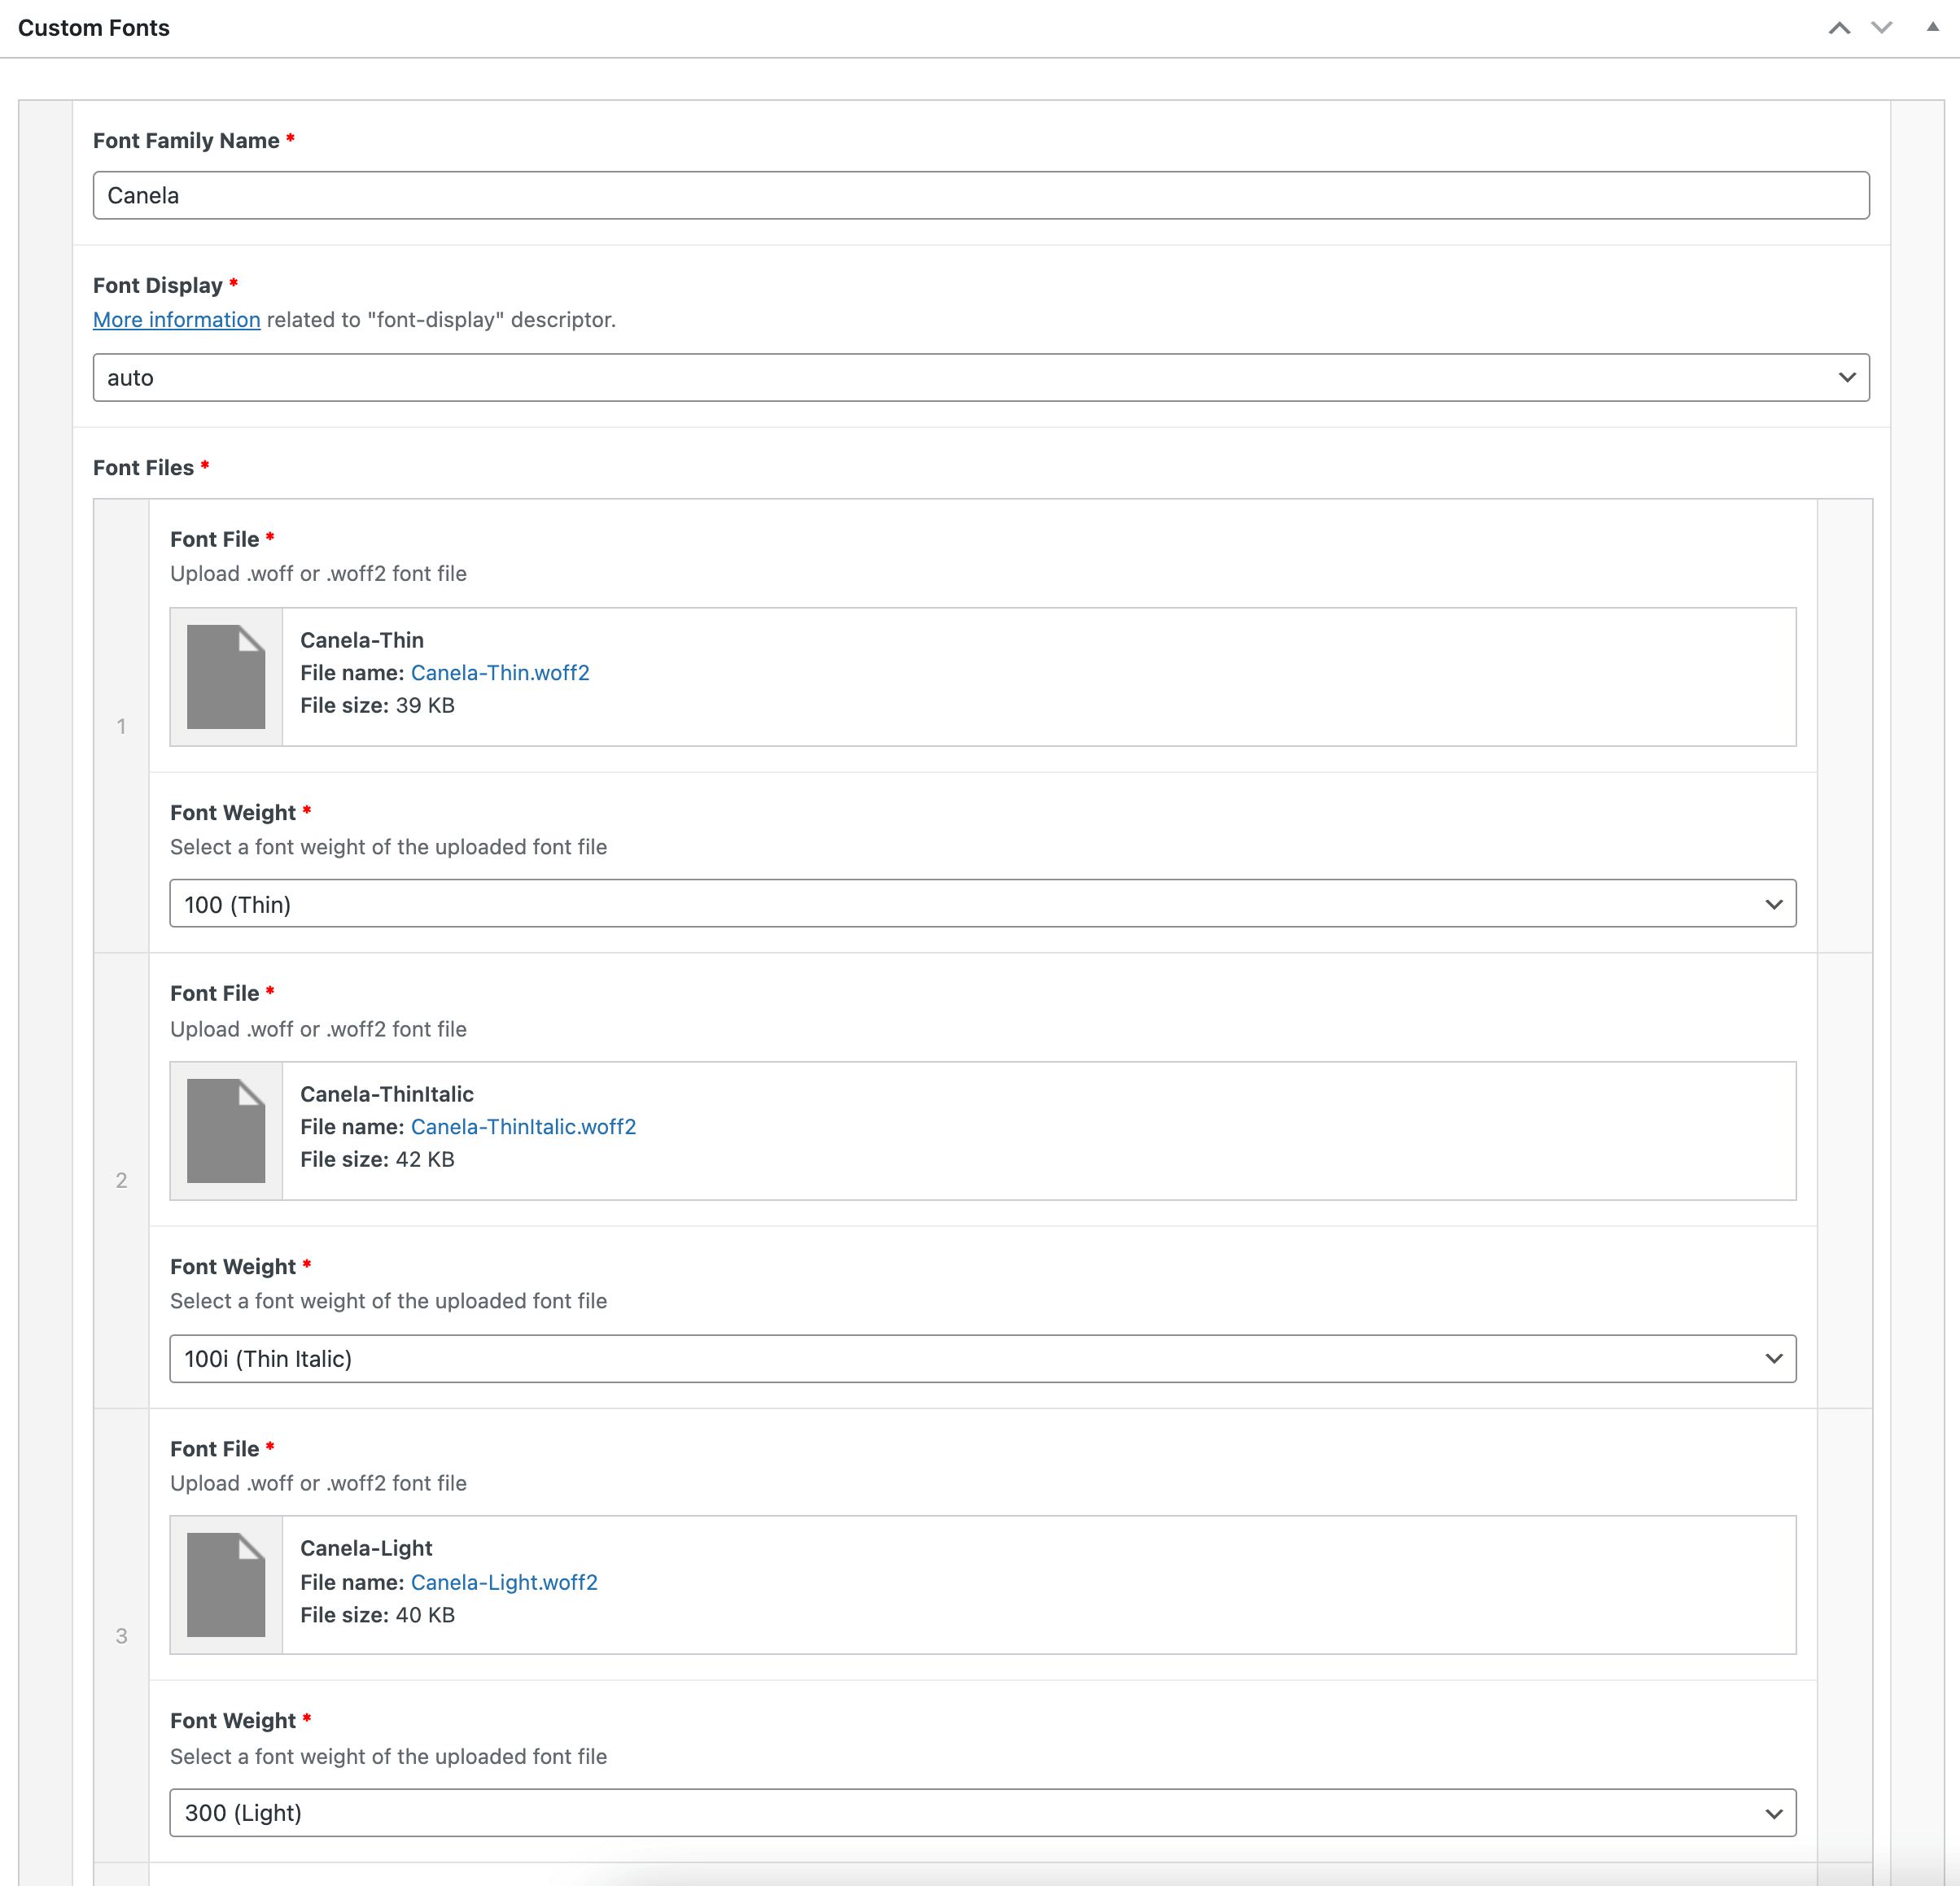Open the Font Display auto dropdown
Screen dimensions: 1960x1886
tap(980, 378)
